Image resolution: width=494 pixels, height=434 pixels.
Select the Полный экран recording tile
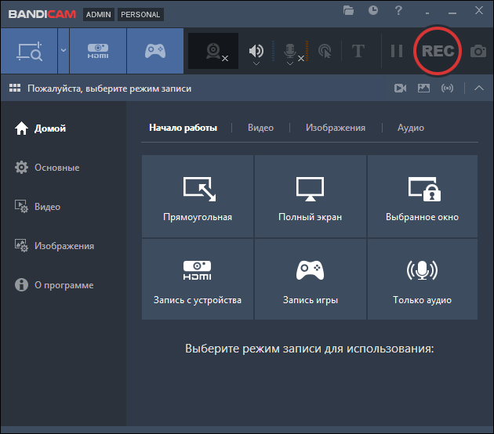(x=310, y=196)
